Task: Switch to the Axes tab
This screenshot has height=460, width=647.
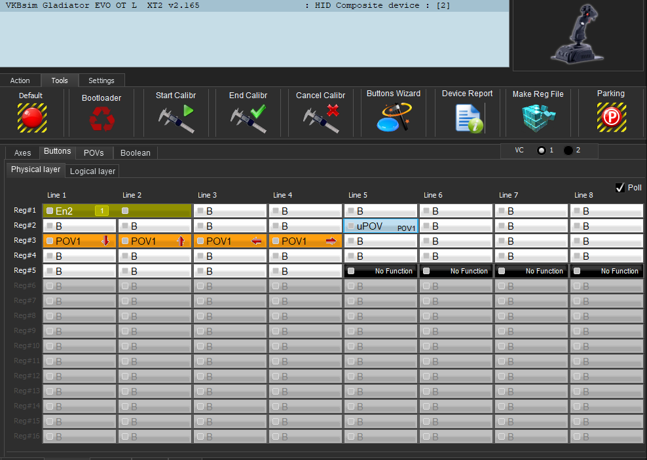Action: point(22,153)
